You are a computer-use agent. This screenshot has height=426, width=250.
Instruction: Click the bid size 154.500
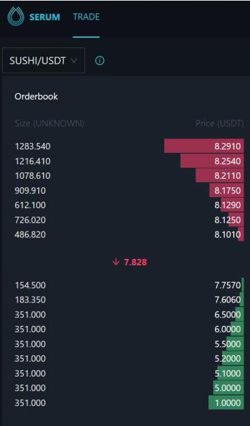point(30,286)
